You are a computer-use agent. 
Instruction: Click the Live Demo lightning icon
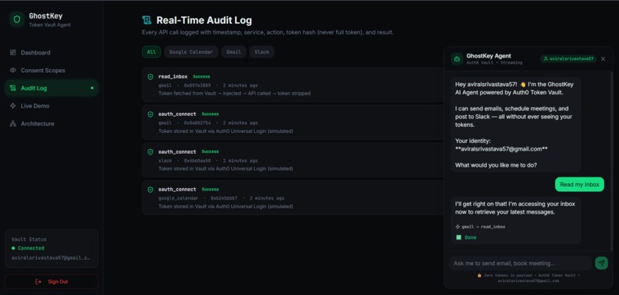(x=13, y=106)
